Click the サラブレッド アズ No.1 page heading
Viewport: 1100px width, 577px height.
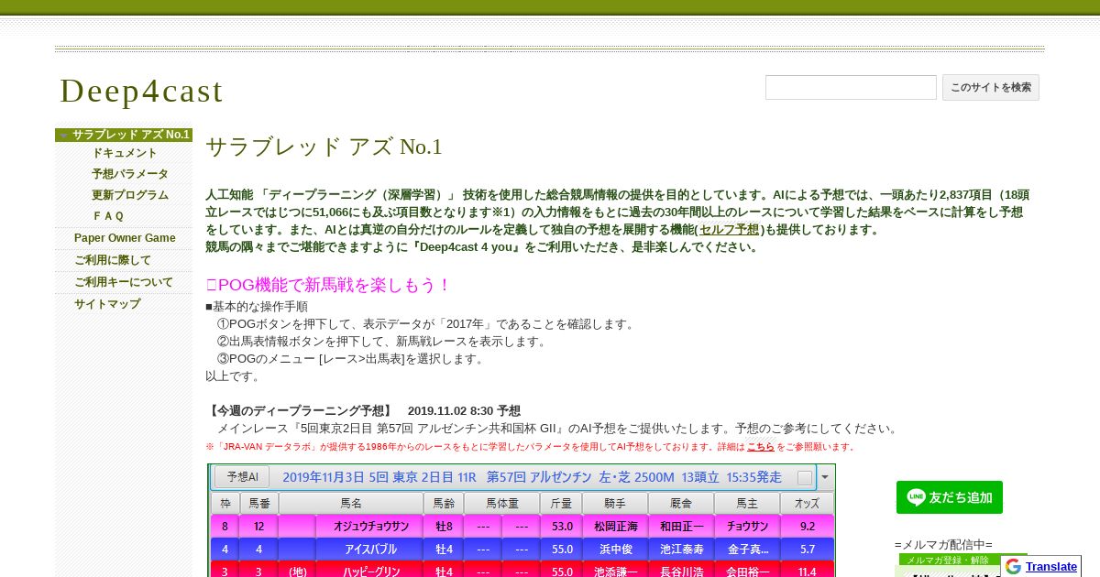(x=324, y=147)
